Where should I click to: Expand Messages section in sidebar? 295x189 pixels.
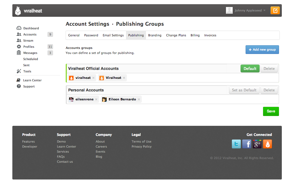[x=30, y=53]
